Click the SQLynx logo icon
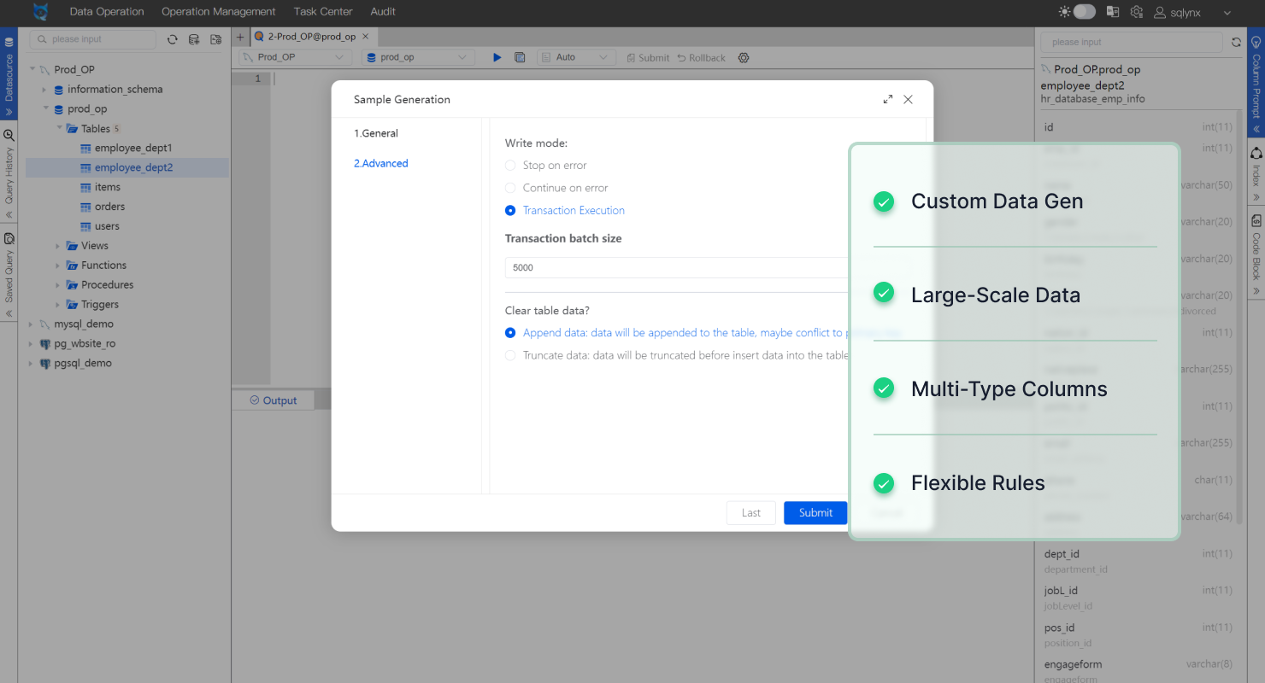This screenshot has height=683, width=1265. 40,12
